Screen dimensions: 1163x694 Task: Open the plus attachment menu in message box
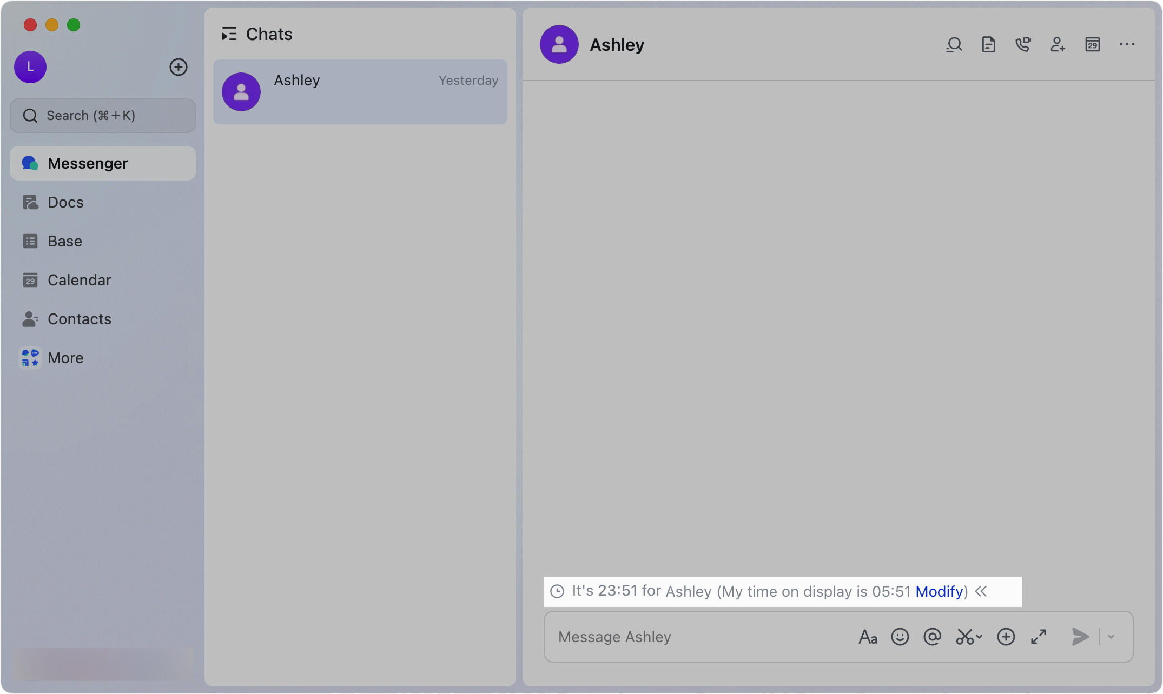1006,637
